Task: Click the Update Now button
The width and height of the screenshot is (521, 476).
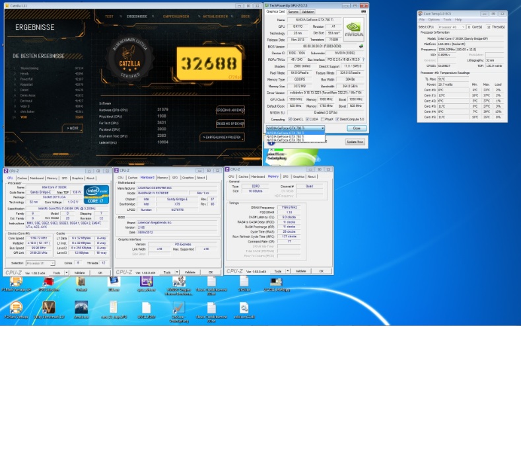Action: pyautogui.click(x=355, y=141)
